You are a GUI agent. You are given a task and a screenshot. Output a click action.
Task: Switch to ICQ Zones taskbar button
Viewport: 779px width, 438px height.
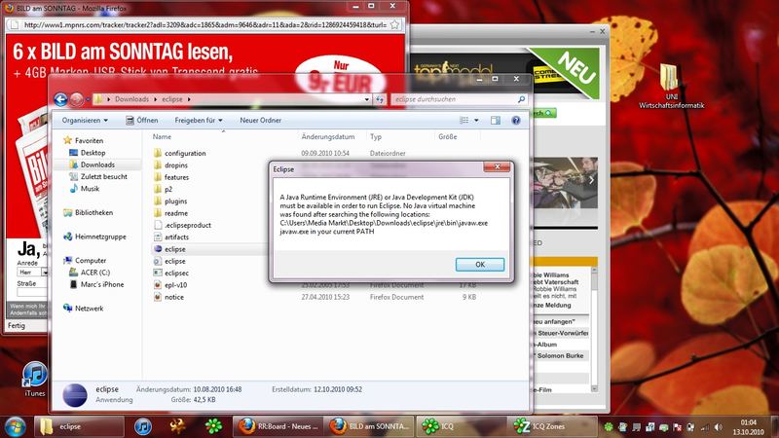(x=553, y=426)
